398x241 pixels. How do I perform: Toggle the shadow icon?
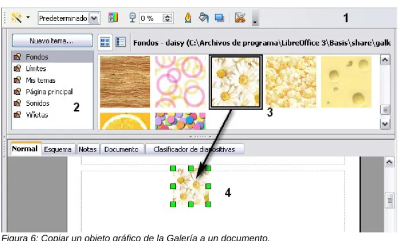click(x=219, y=18)
